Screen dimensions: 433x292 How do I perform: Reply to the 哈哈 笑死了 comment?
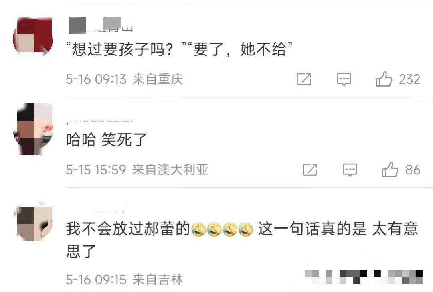pyautogui.click(x=350, y=170)
